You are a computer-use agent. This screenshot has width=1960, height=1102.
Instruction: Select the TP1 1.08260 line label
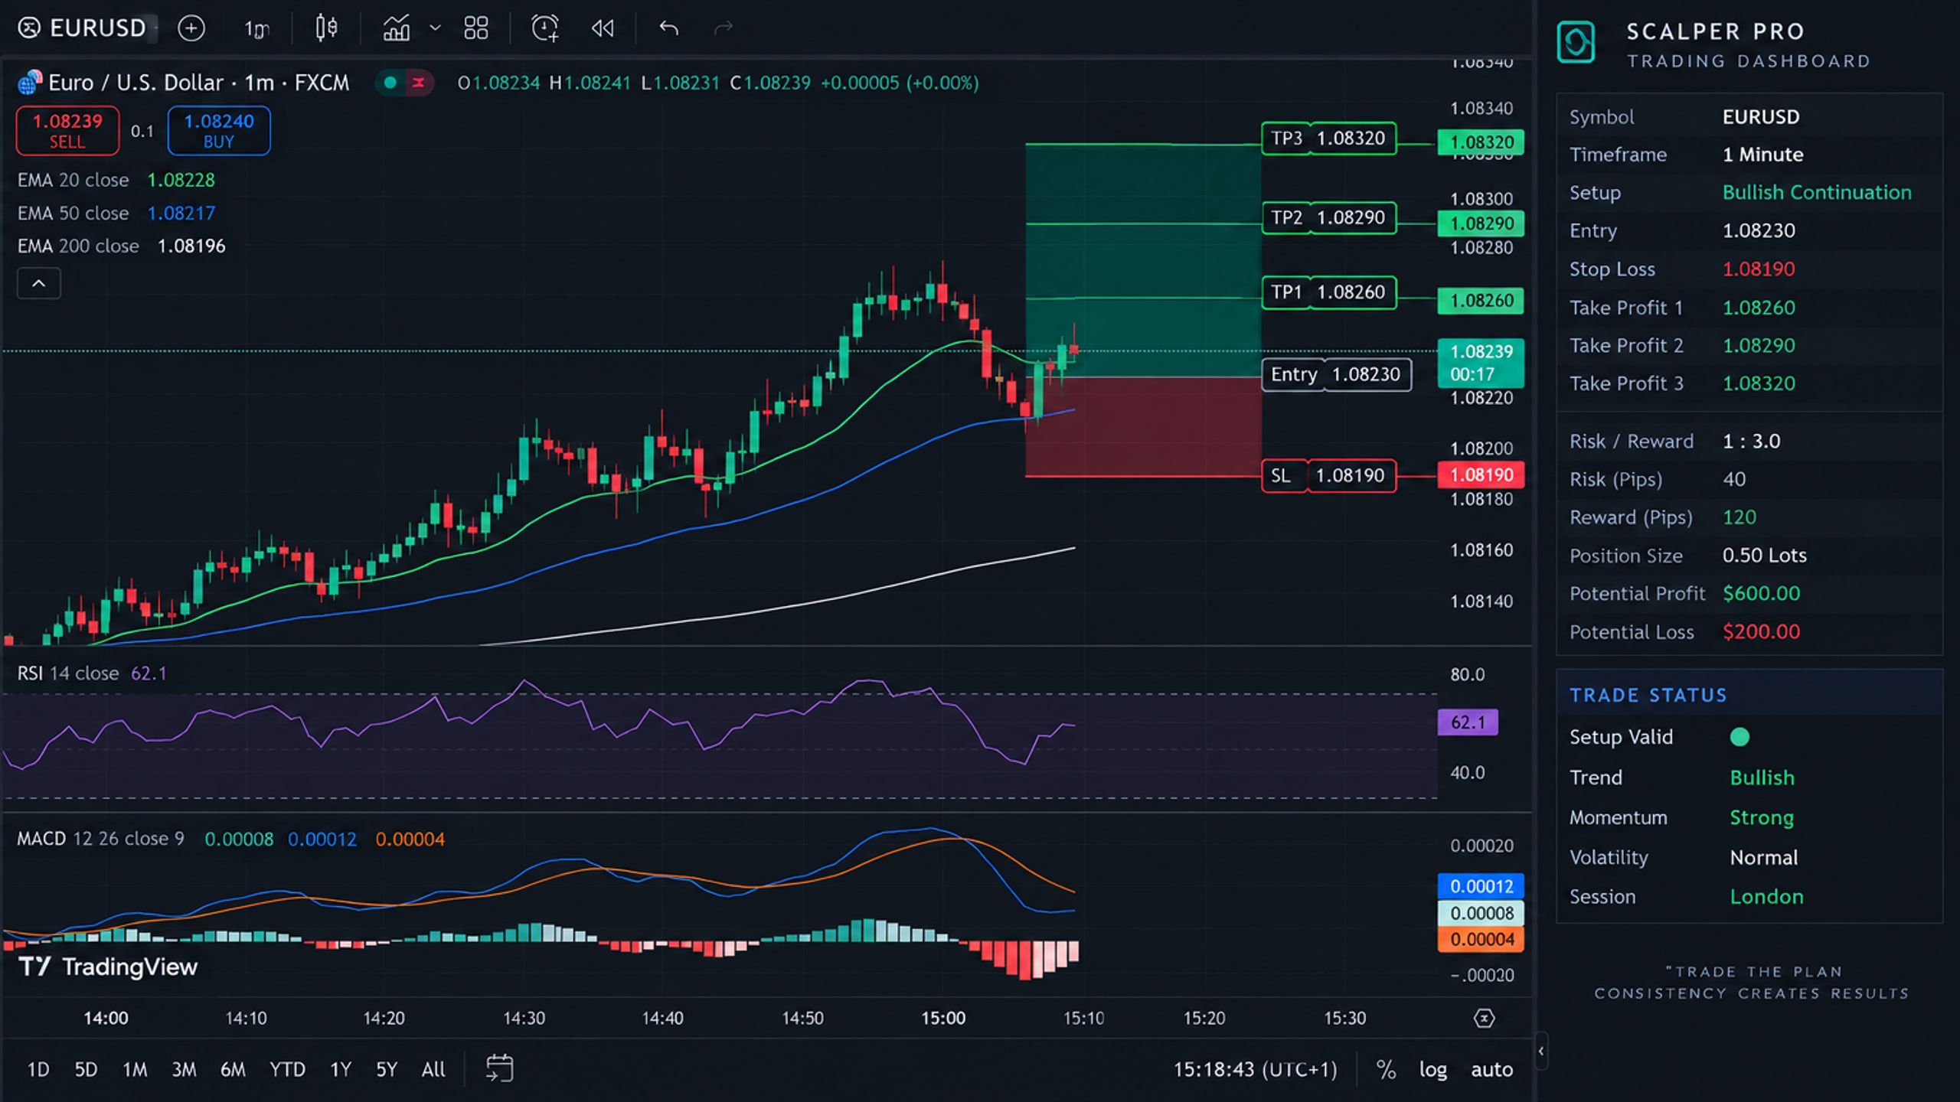coord(1328,292)
